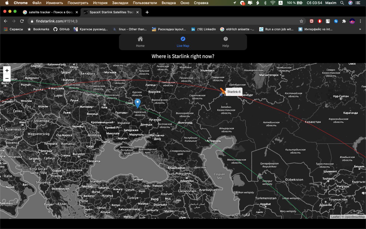This screenshot has width=366, height=229.
Task: Open the Run a cron job bookmark
Action: (x=276, y=29)
